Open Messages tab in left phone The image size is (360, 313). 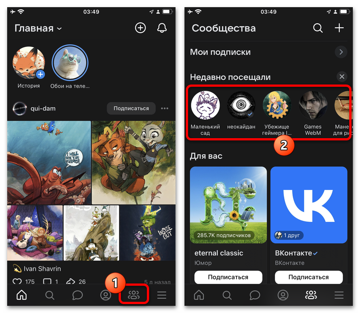(x=77, y=295)
